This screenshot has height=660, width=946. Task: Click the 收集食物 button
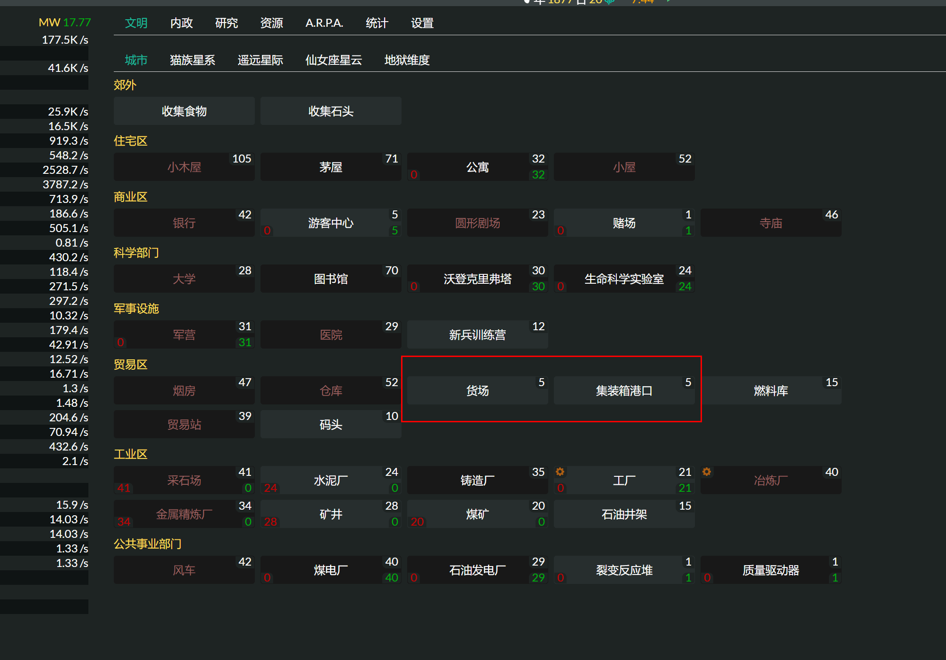(x=184, y=111)
